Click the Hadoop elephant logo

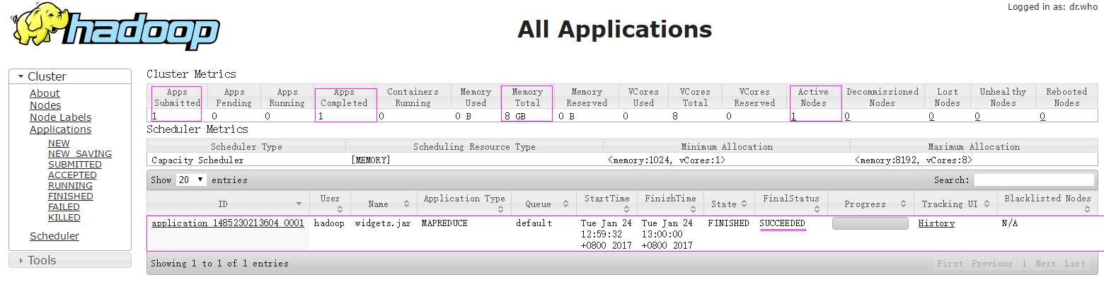(115, 26)
